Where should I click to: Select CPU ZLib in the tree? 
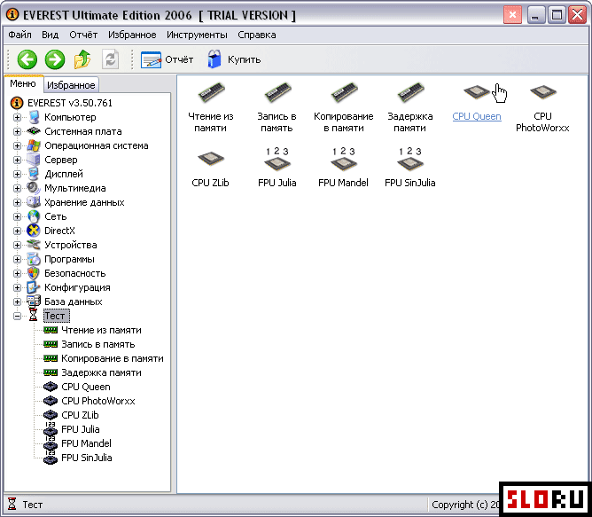tap(80, 415)
